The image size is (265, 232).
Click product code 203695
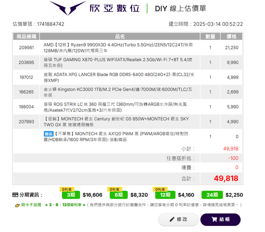coord(26,63)
